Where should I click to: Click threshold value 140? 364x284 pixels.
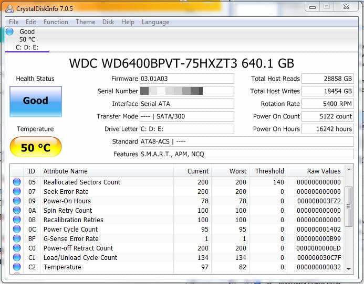click(278, 182)
